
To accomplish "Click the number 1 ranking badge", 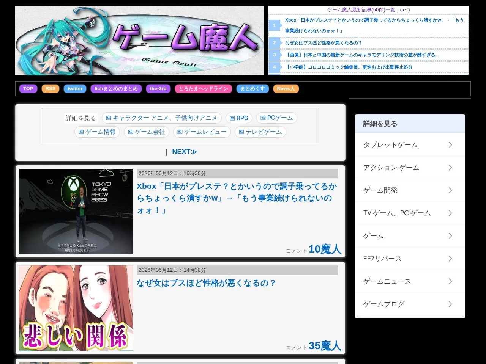I will pos(275,25).
